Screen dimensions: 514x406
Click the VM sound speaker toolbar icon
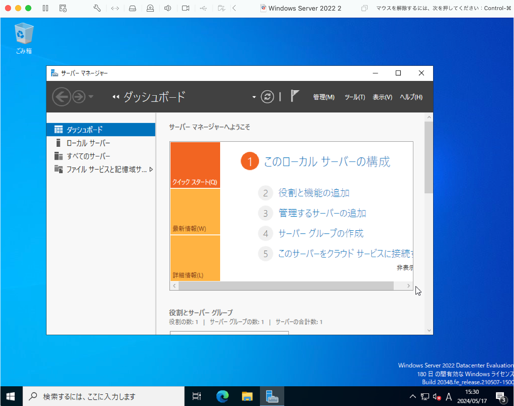click(x=168, y=8)
